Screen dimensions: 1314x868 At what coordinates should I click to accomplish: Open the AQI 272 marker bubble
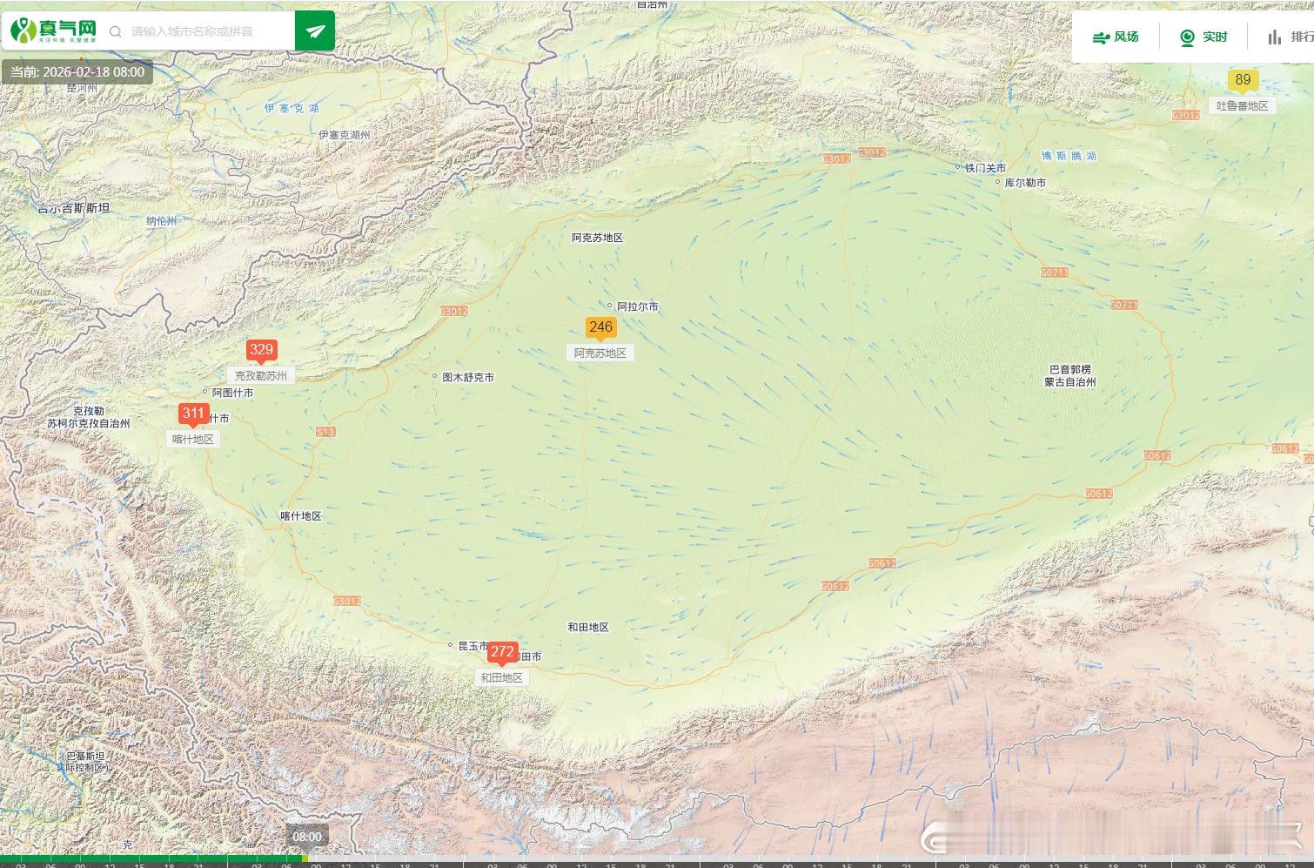tap(502, 652)
